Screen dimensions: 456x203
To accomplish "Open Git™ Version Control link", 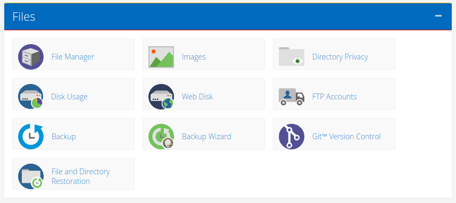I will (346, 137).
